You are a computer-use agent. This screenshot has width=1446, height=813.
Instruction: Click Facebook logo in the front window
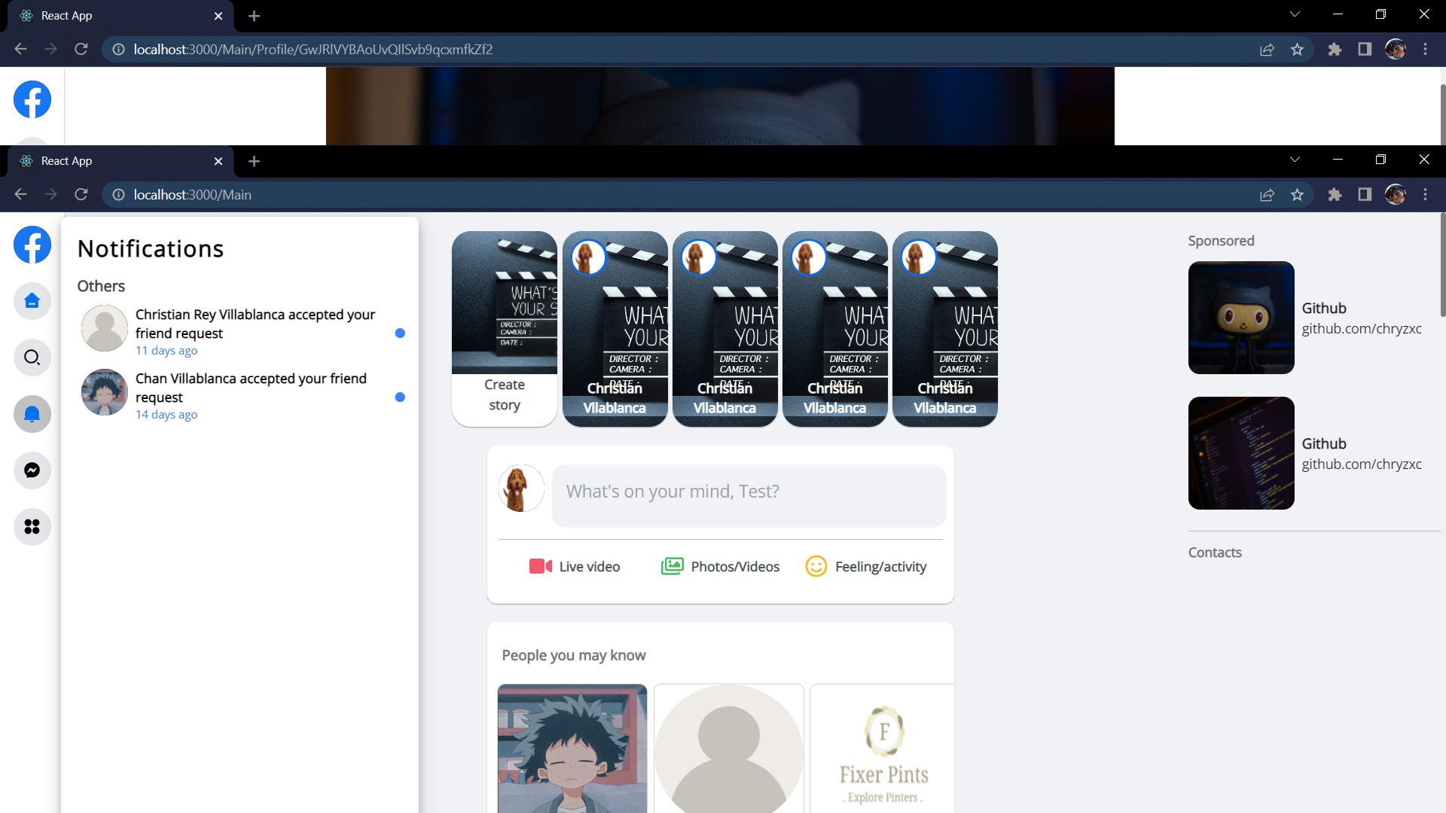(32, 245)
